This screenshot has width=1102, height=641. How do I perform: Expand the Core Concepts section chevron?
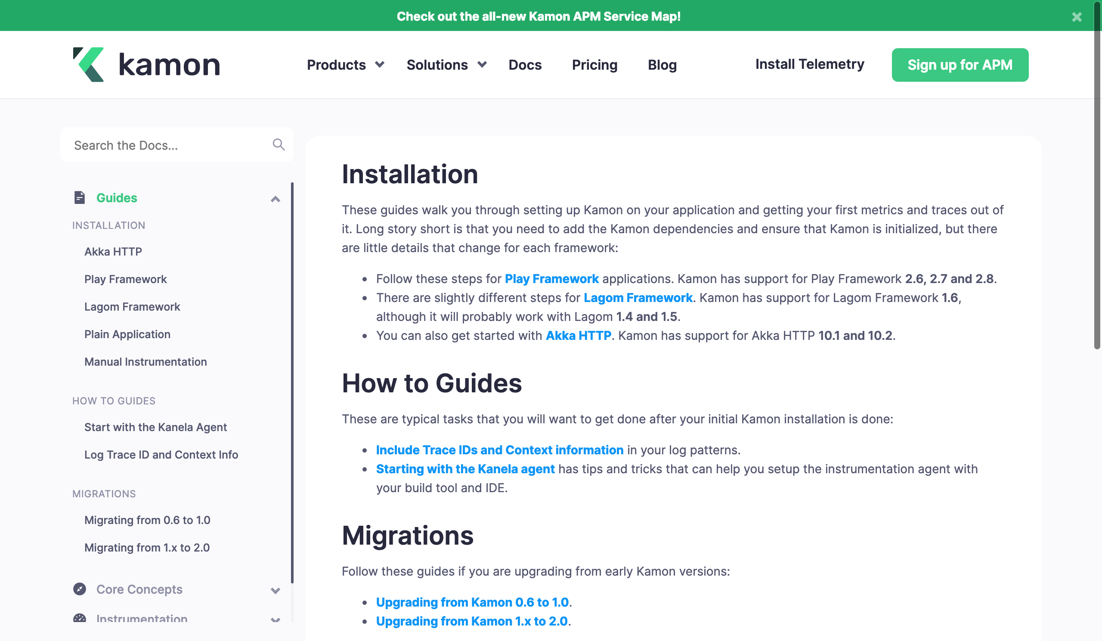pyautogui.click(x=275, y=590)
